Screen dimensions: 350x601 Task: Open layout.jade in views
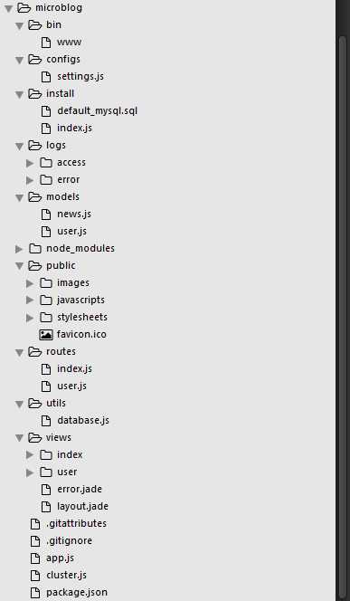(x=82, y=507)
